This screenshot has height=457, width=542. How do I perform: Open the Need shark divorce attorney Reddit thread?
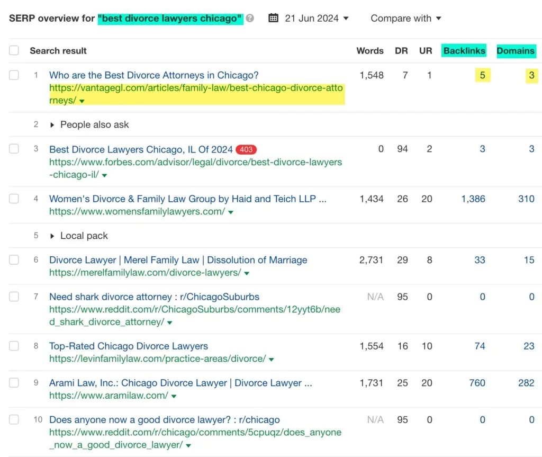[x=154, y=297]
